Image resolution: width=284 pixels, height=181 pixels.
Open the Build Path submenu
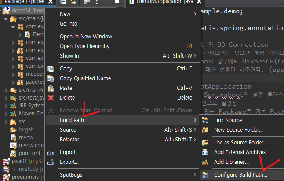tap(122, 120)
